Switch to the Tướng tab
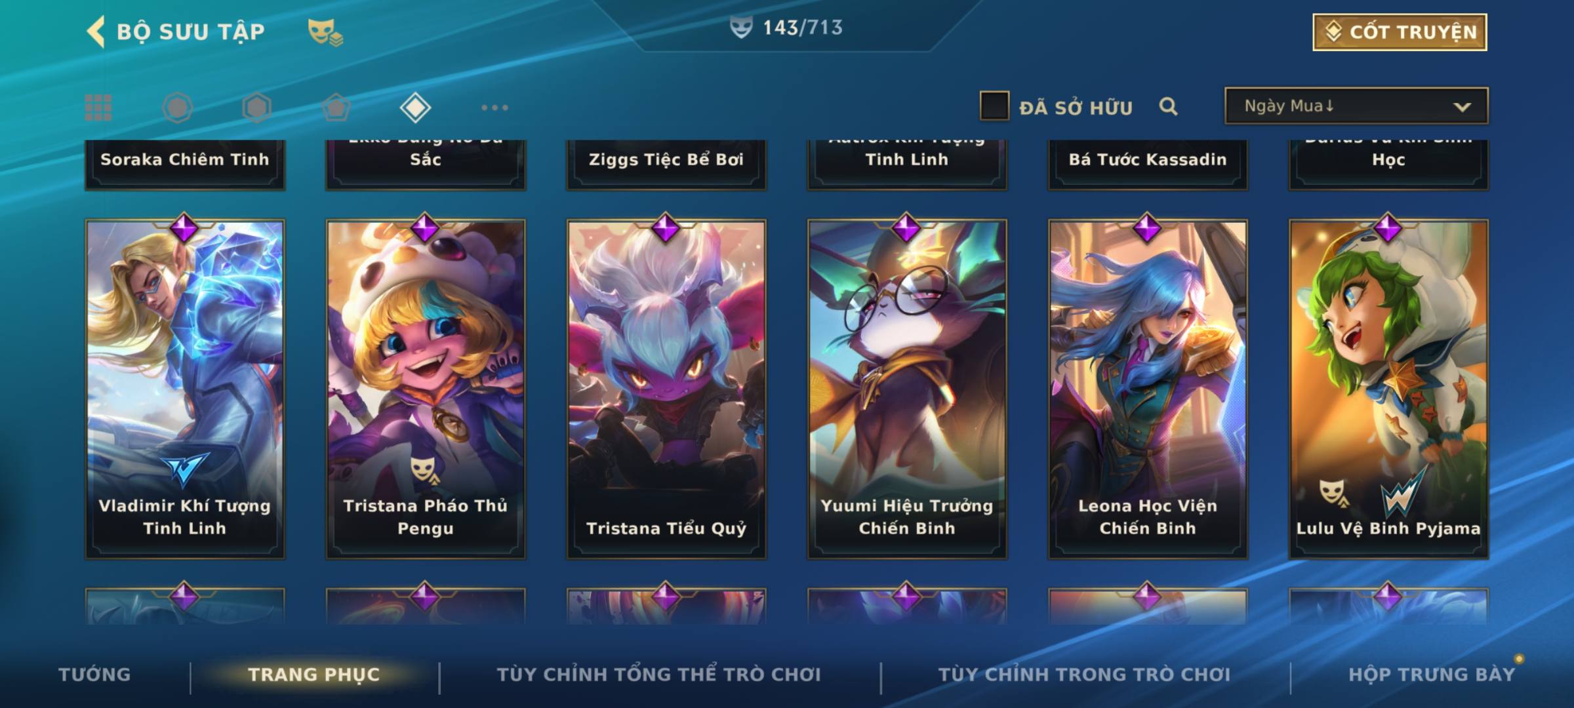Image resolution: width=1574 pixels, height=708 pixels. (x=94, y=674)
